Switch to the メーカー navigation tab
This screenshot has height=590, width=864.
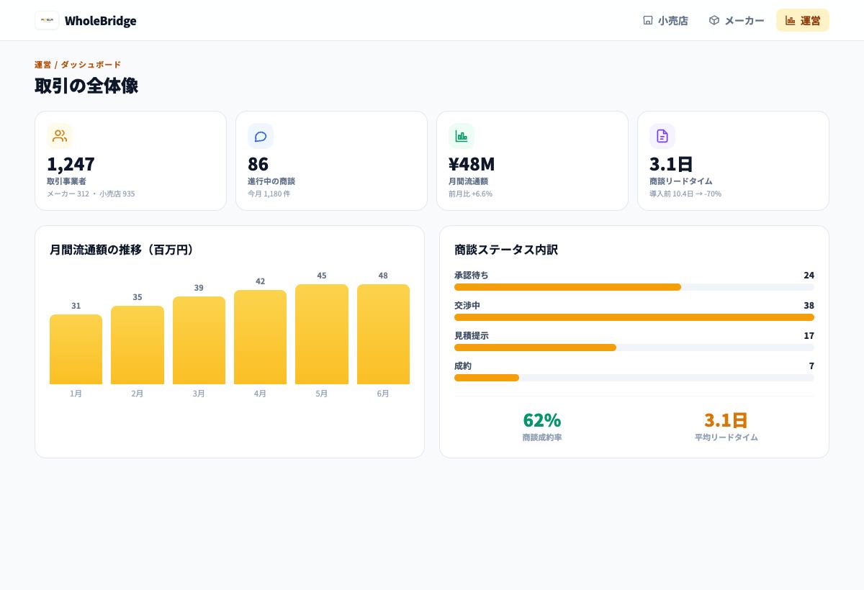(x=737, y=20)
